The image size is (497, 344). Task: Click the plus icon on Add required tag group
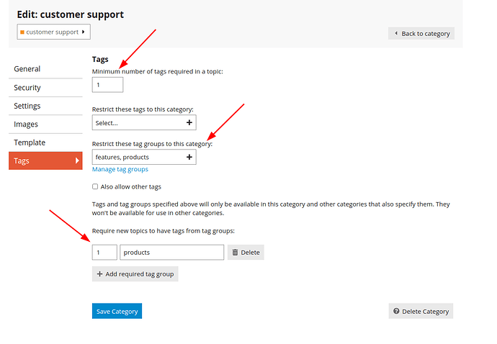99,274
